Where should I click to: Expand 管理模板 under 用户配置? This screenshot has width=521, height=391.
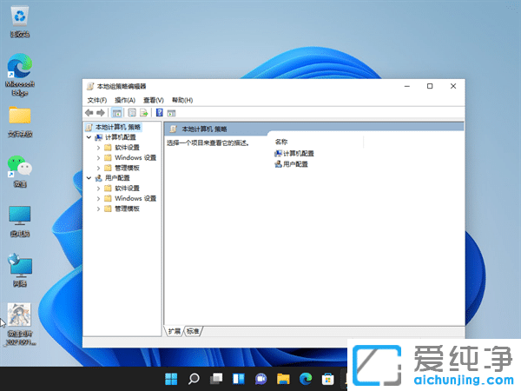tap(98, 209)
